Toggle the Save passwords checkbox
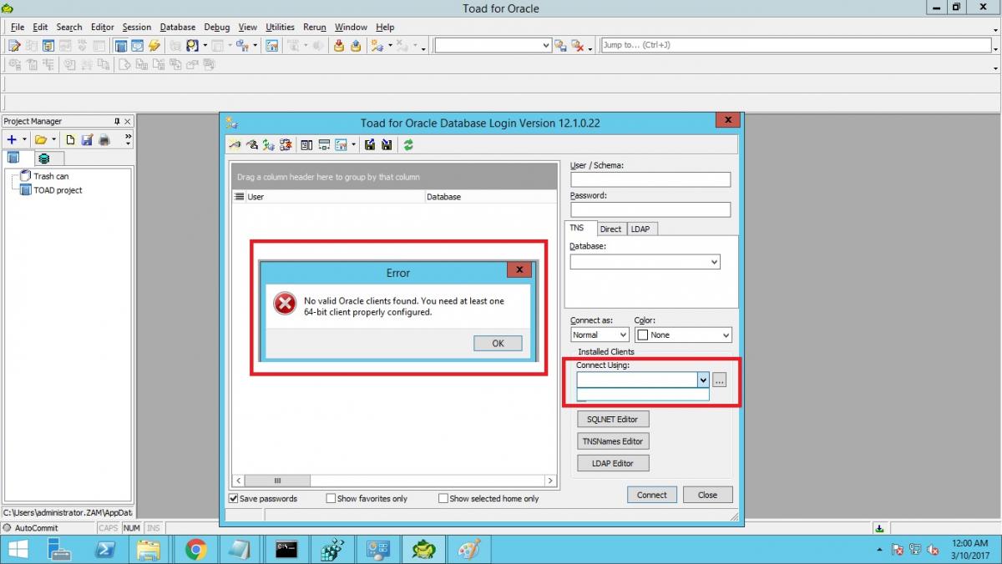 pyautogui.click(x=234, y=498)
